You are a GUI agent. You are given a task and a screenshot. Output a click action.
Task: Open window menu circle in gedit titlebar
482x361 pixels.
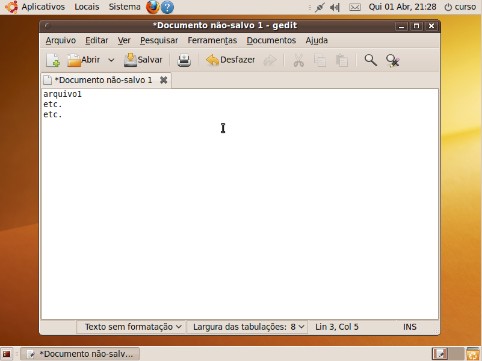pos(48,26)
